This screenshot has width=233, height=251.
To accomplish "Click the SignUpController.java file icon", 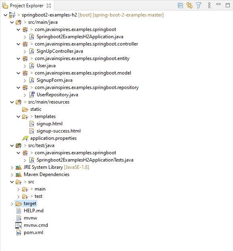I will 32,52.
